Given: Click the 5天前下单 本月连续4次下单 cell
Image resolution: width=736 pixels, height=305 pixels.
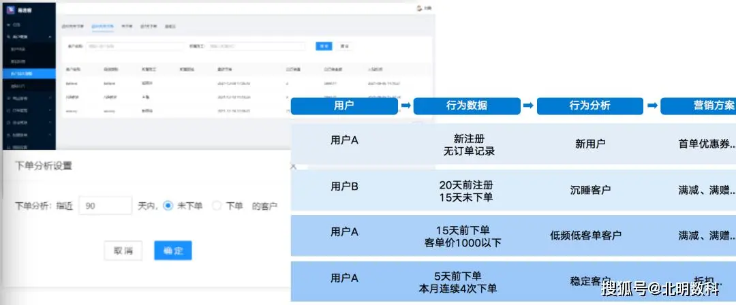Looking at the screenshot, I should 458,283.
